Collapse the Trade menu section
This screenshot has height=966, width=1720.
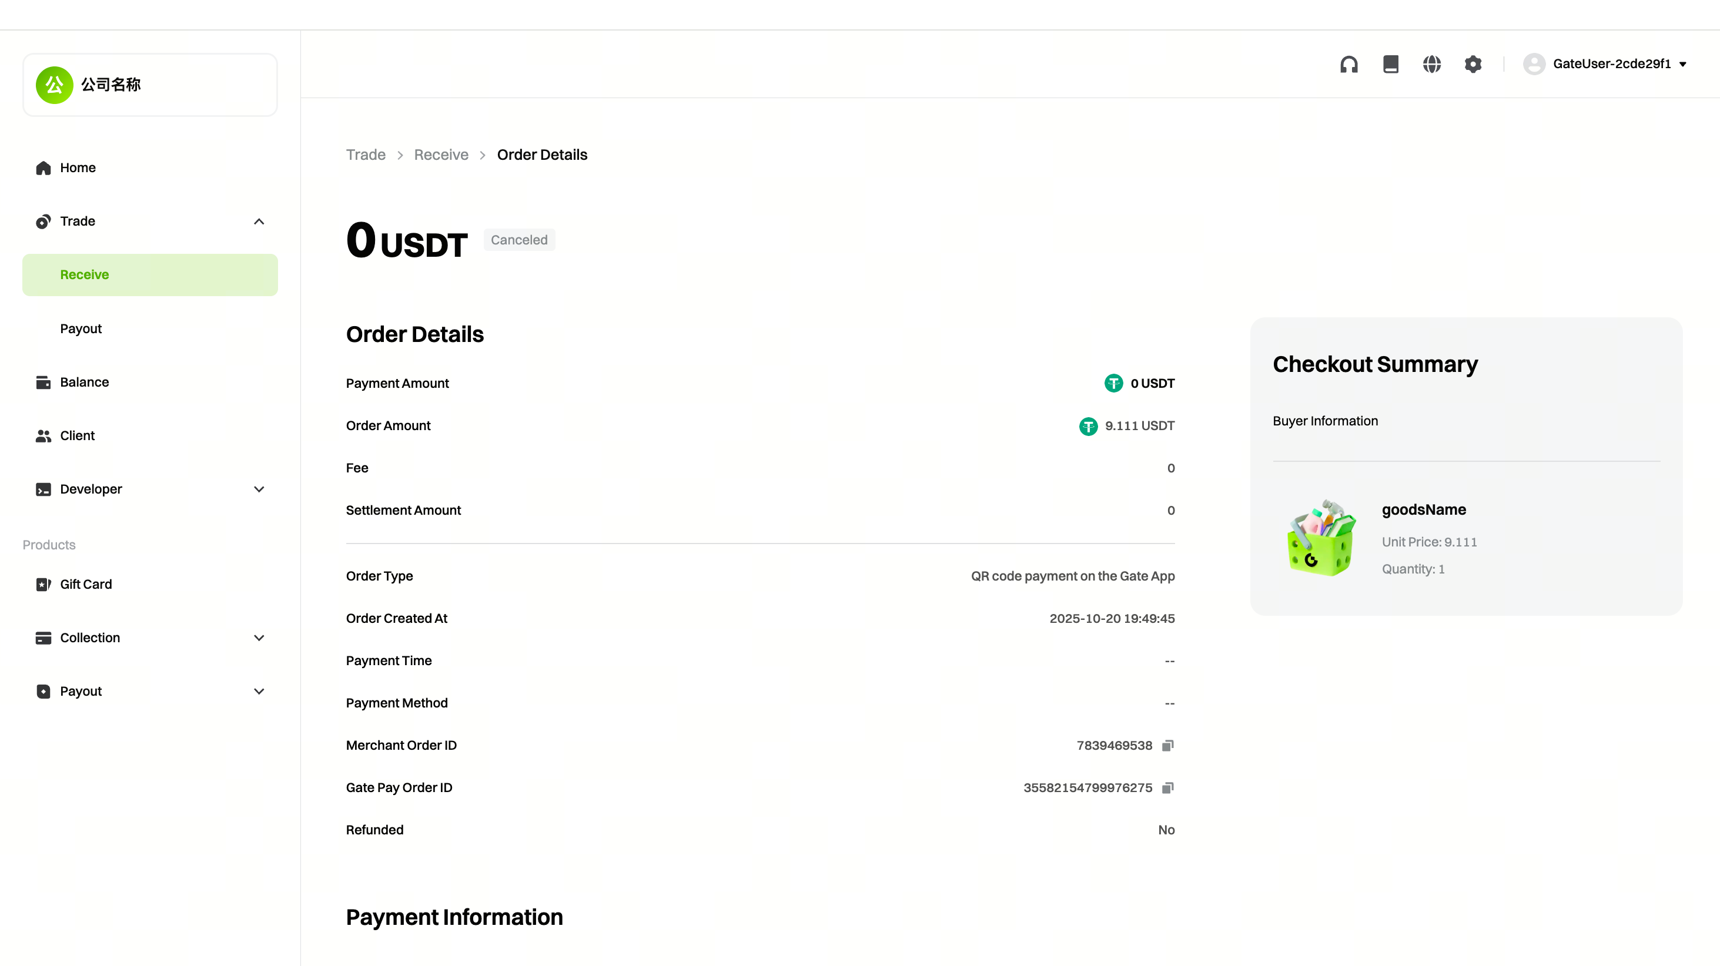click(259, 221)
